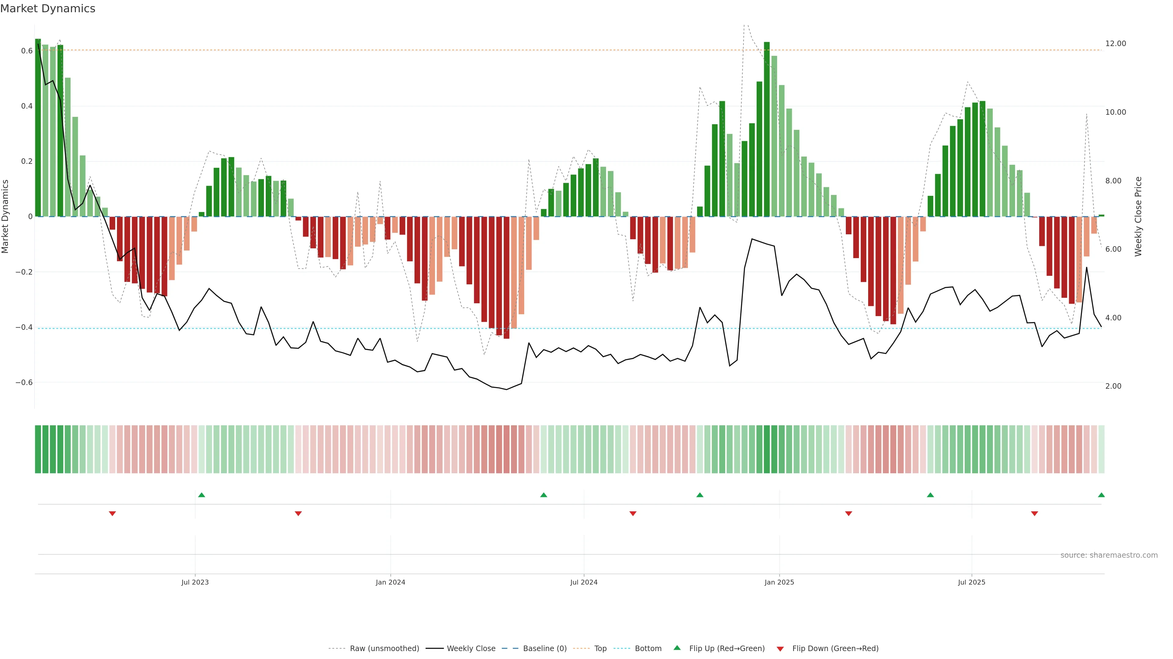This screenshot has width=1173, height=659.
Task: Click the source: sharemaestro.com text
Action: 1109,555
